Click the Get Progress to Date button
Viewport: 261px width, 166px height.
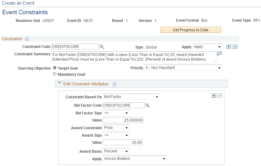pos(191,30)
